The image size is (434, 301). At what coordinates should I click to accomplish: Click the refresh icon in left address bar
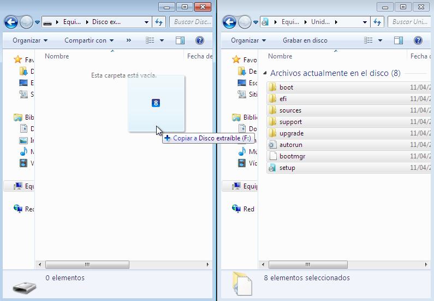point(159,22)
